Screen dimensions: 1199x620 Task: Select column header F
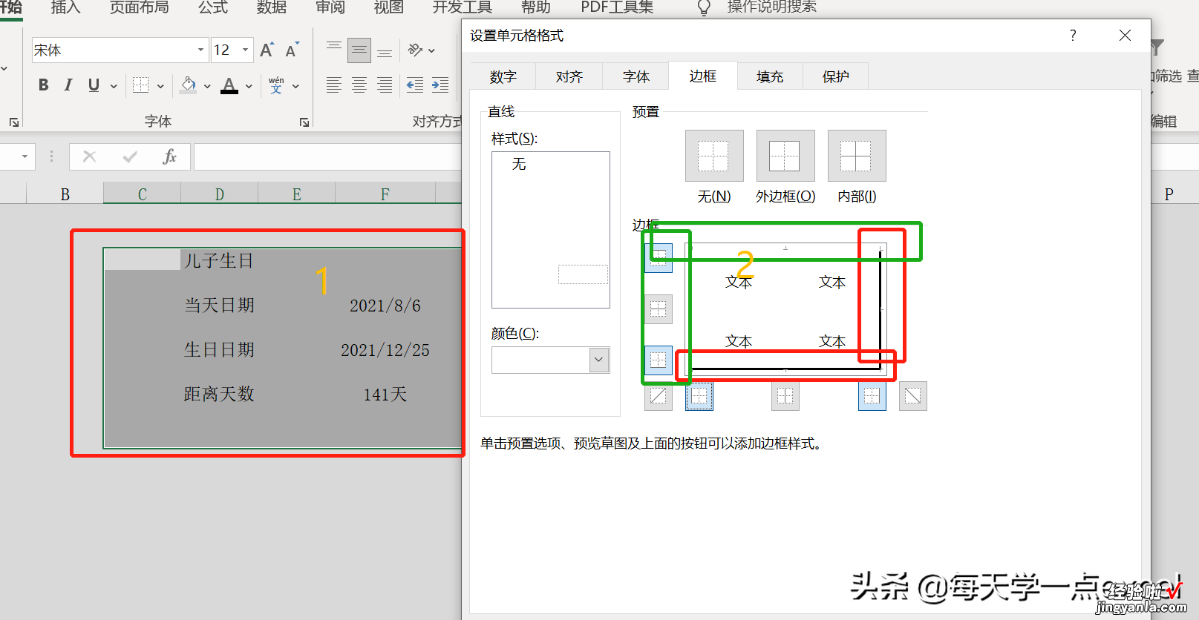pyautogui.click(x=385, y=194)
